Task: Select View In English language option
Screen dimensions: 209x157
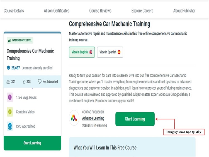Action: coord(82,52)
